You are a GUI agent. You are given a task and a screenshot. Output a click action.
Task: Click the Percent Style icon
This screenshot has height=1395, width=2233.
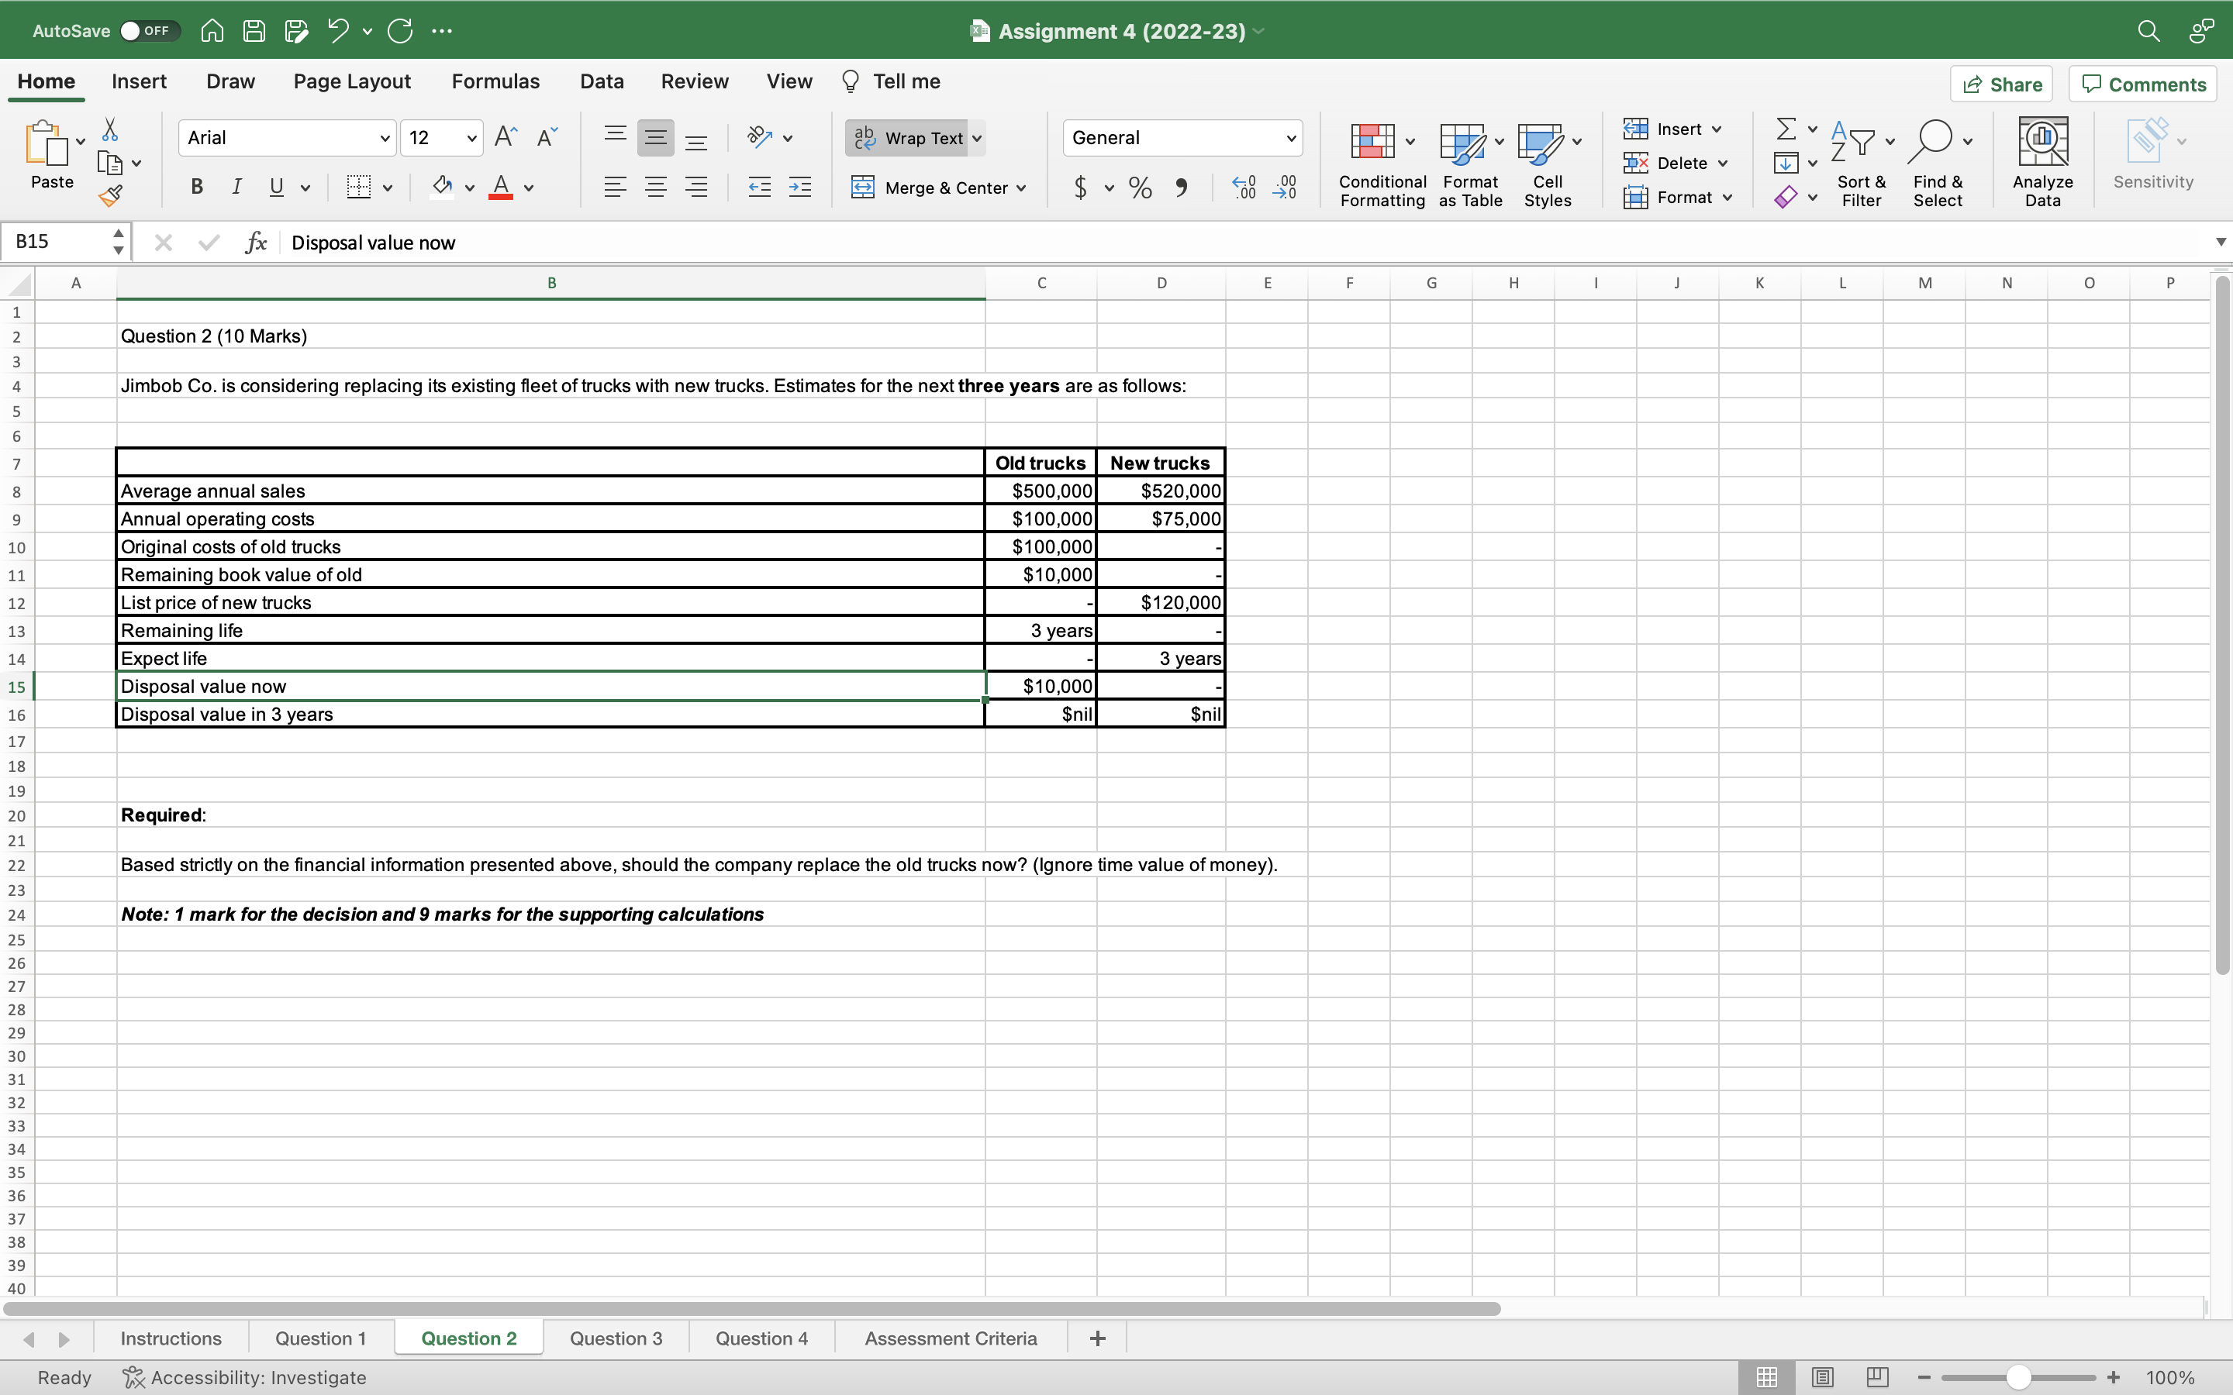point(1141,188)
